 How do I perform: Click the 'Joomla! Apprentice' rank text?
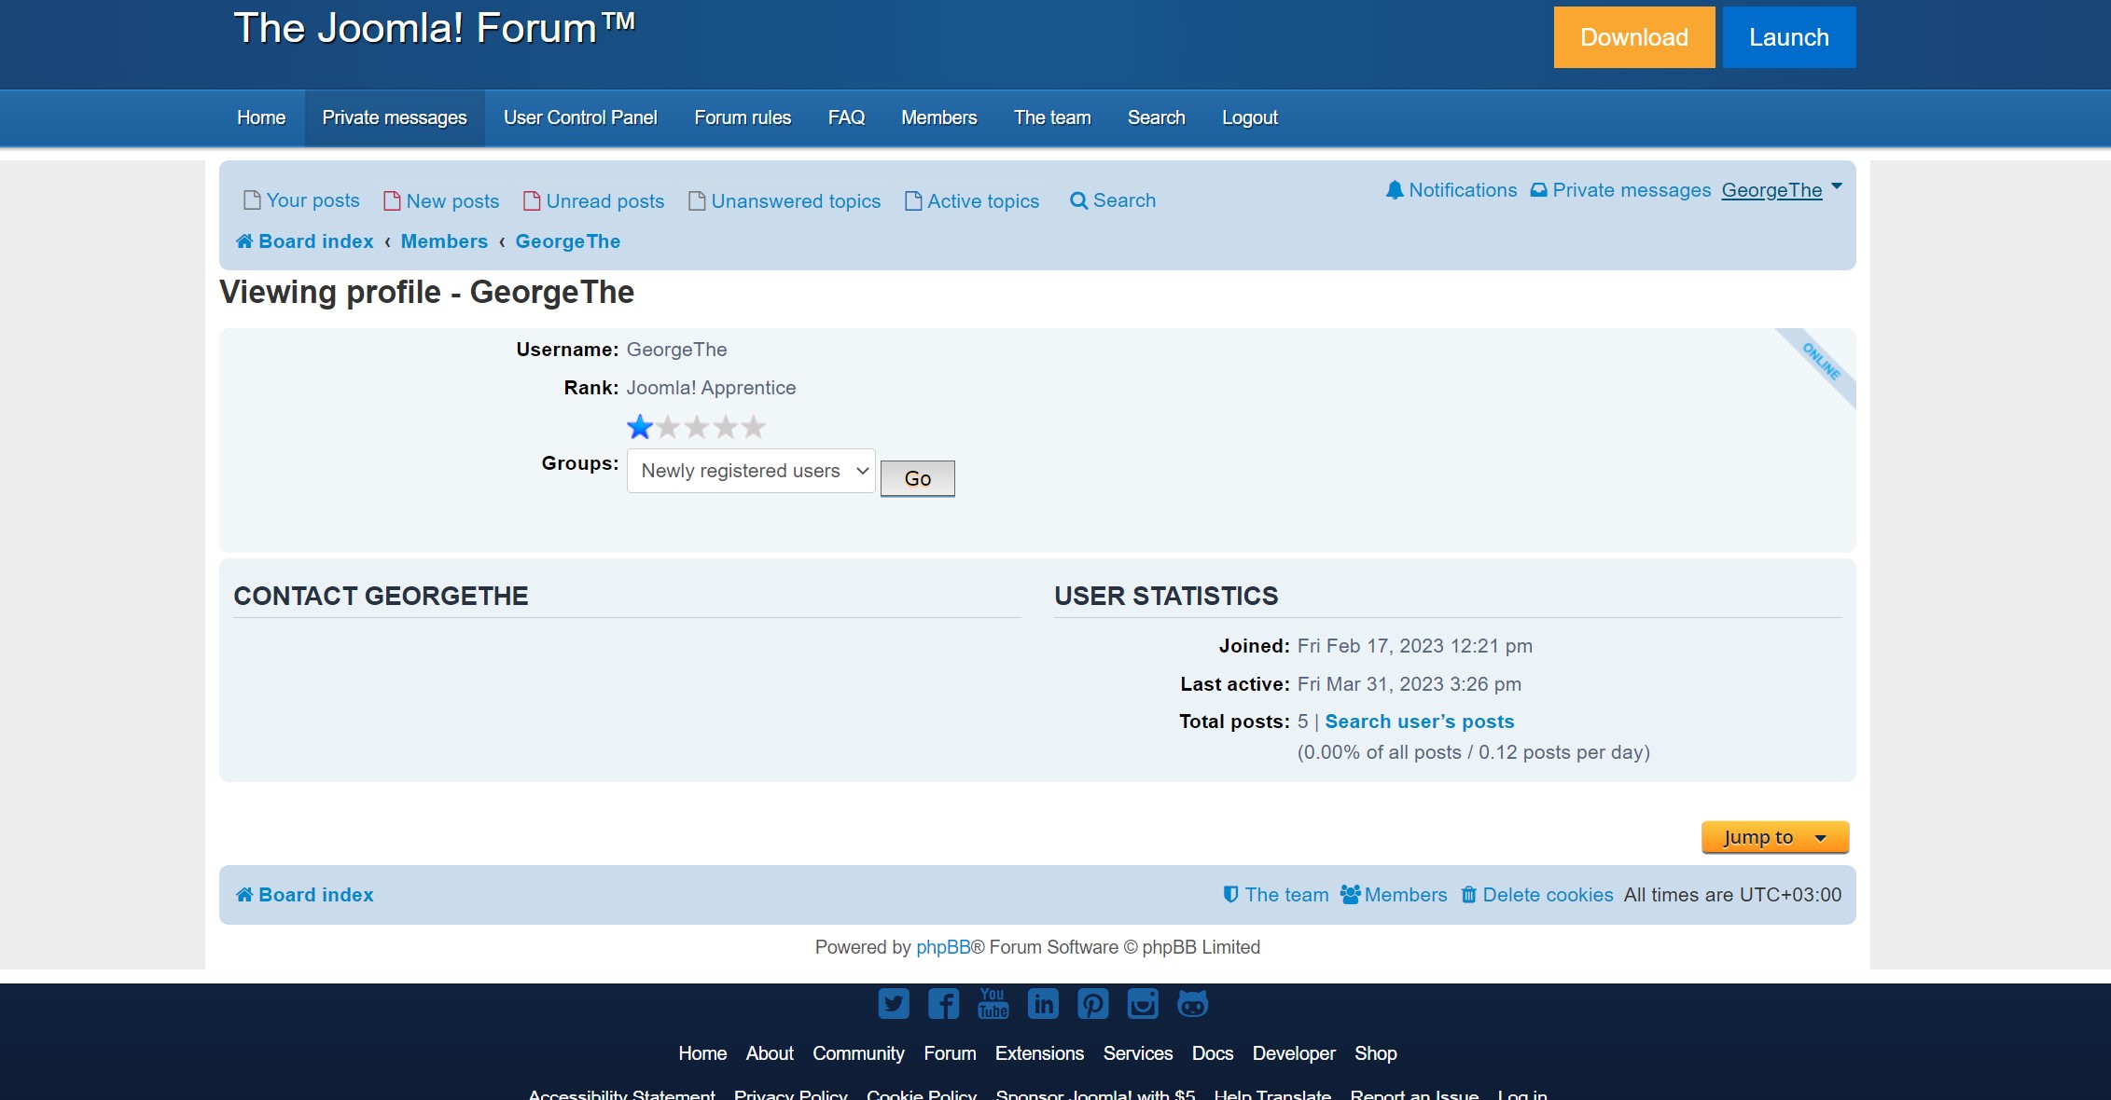[x=711, y=388]
